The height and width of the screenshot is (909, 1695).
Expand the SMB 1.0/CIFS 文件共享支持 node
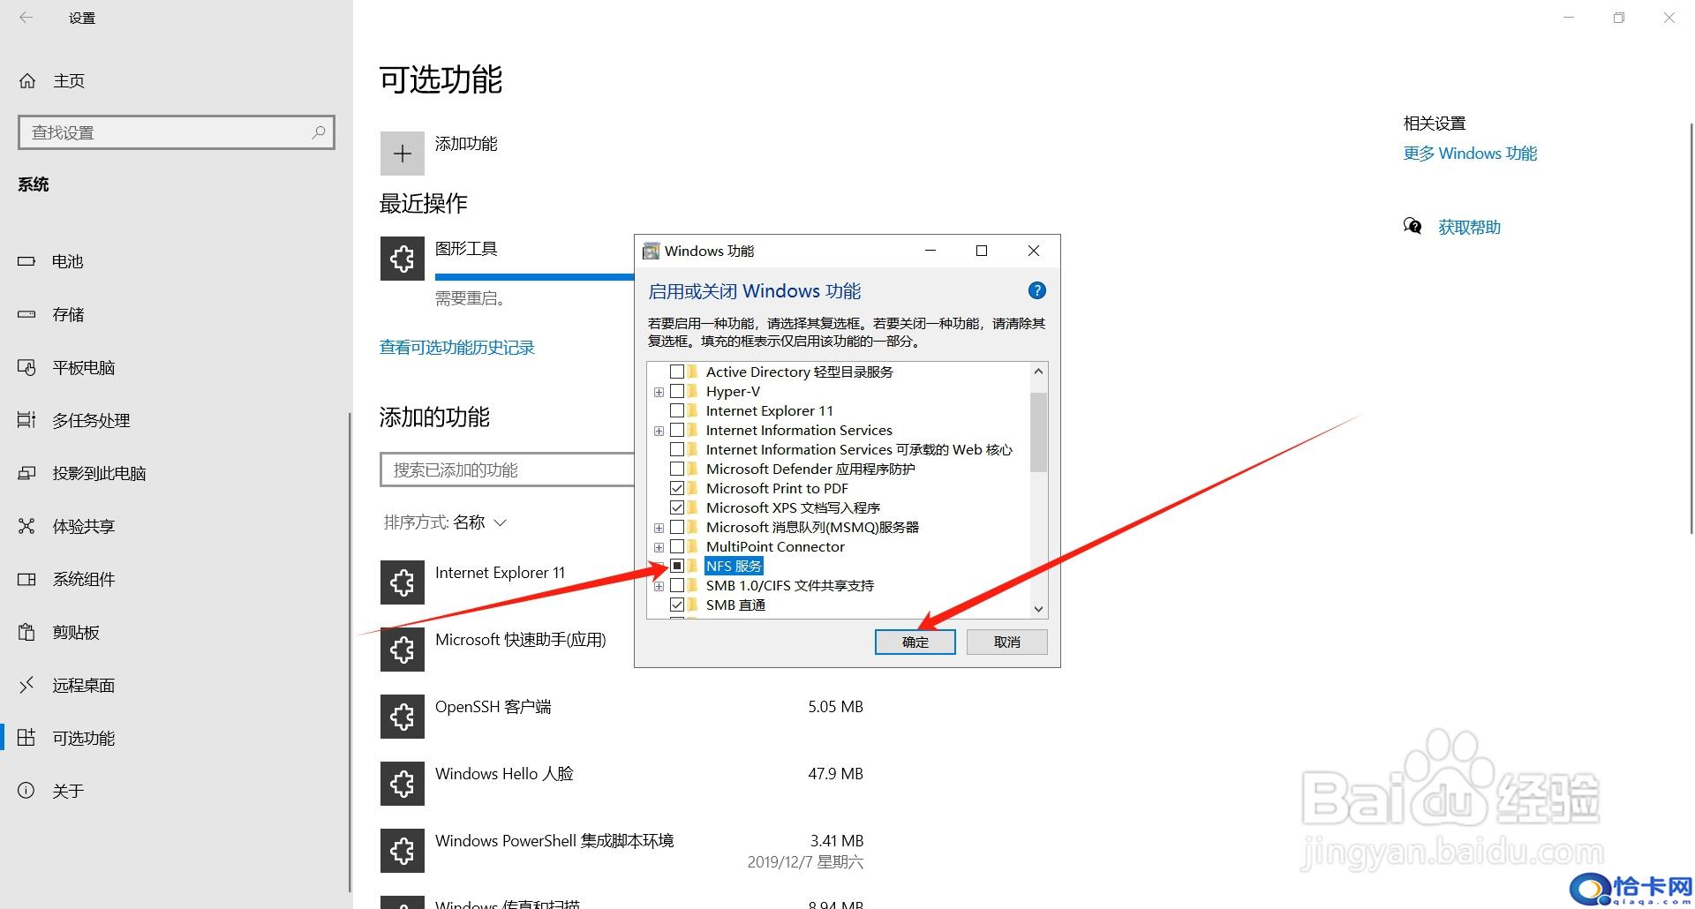659,586
